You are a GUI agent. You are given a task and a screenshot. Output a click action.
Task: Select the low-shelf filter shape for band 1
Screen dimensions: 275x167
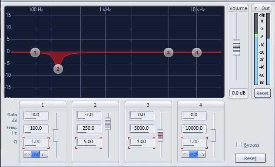[x=36, y=154]
